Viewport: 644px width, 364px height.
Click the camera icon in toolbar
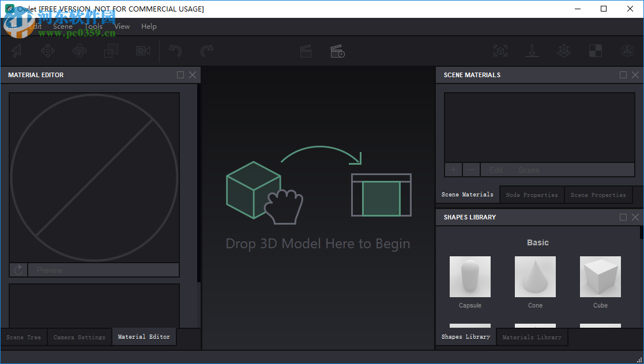tap(142, 51)
